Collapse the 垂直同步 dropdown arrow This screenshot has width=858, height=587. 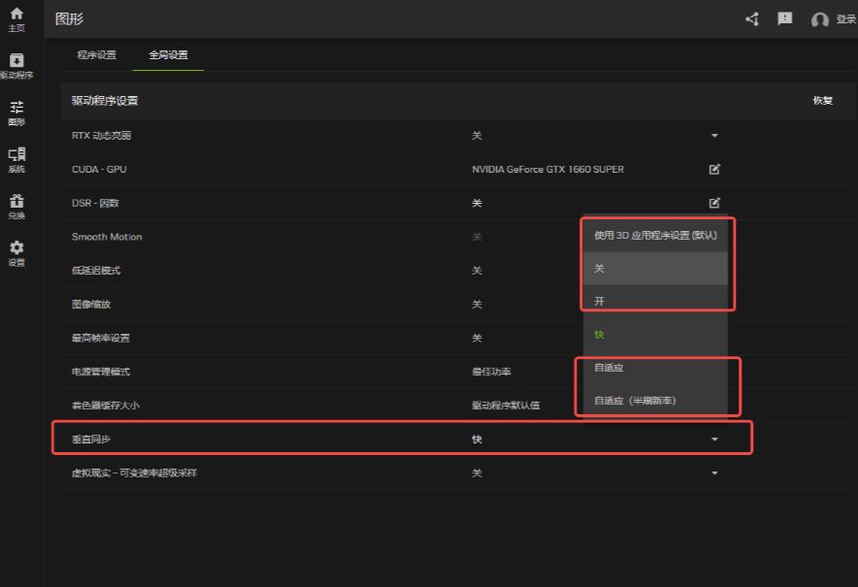715,440
